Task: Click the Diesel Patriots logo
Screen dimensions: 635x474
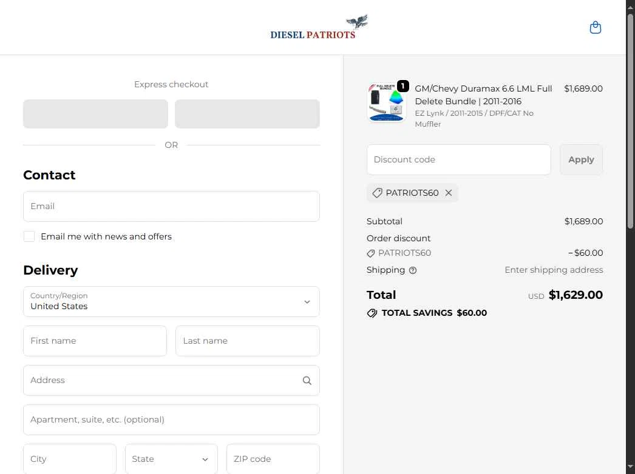Action: (x=319, y=27)
